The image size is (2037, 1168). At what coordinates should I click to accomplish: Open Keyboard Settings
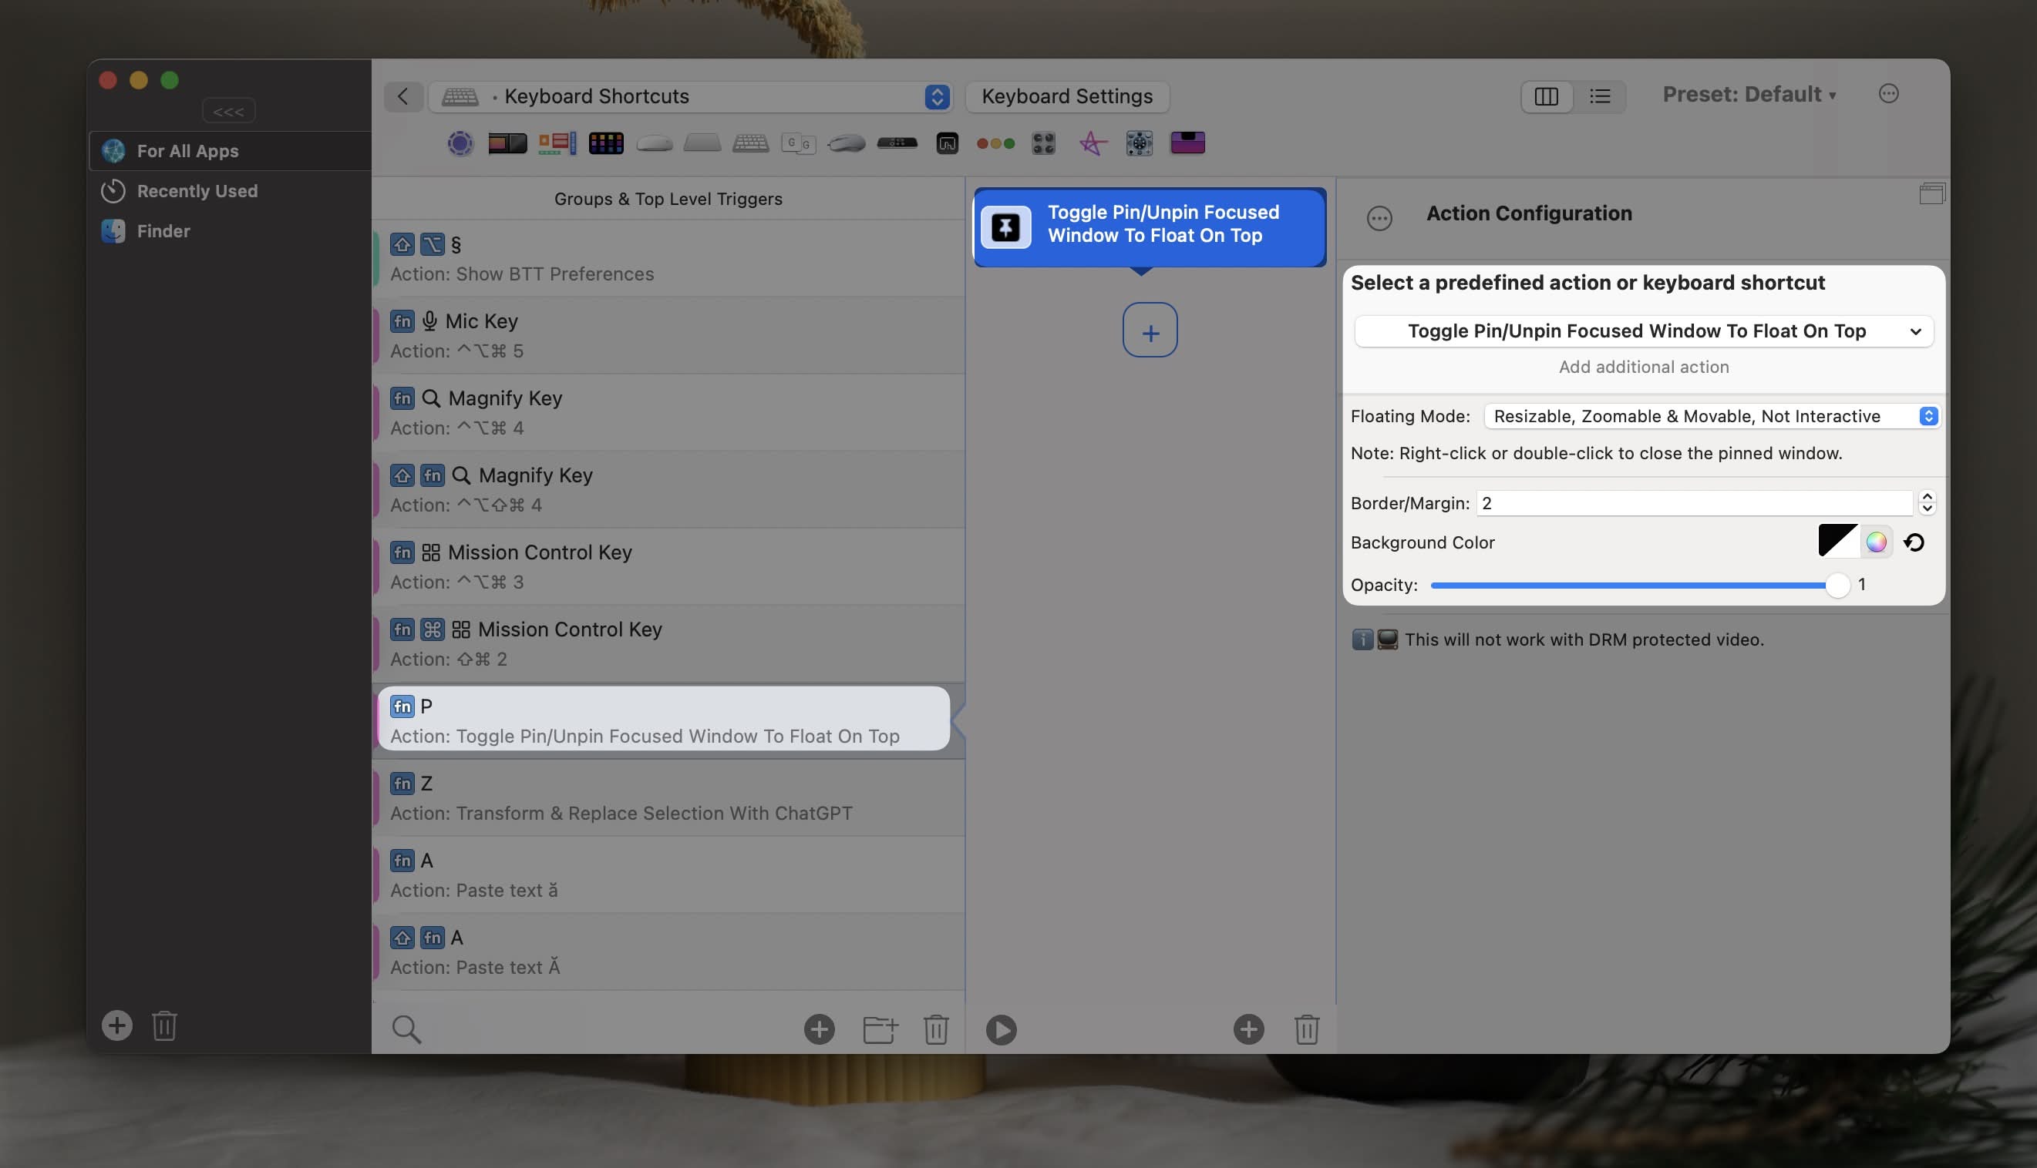click(x=1066, y=96)
